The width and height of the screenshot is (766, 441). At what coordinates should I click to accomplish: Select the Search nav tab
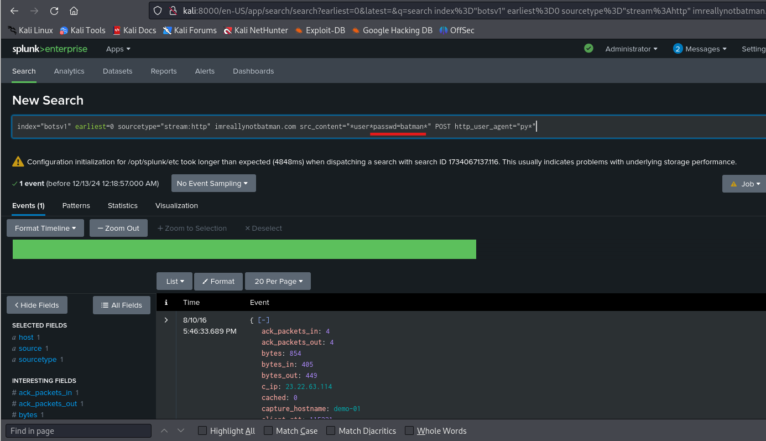[24, 71]
